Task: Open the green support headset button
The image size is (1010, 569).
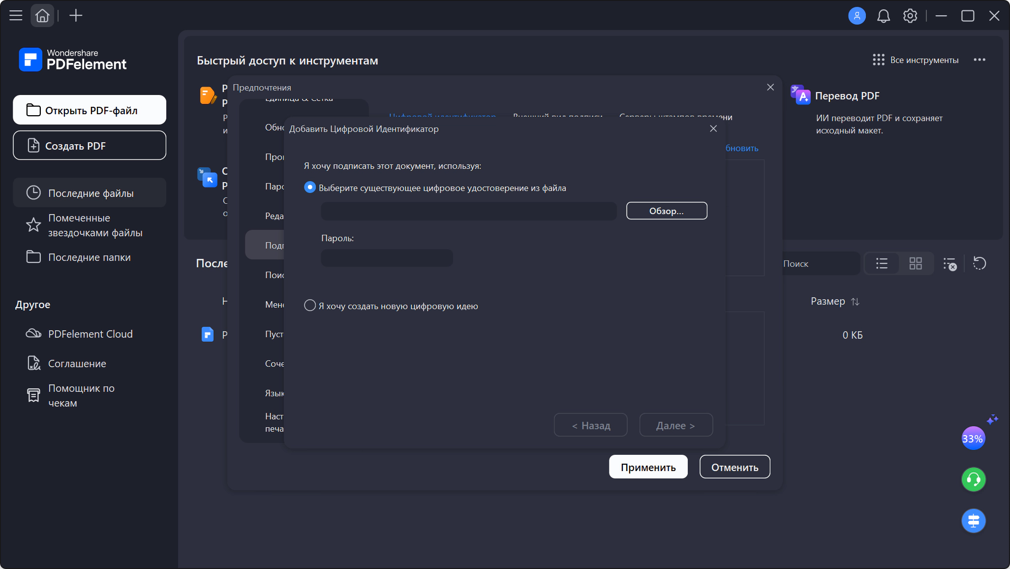Action: (x=974, y=479)
